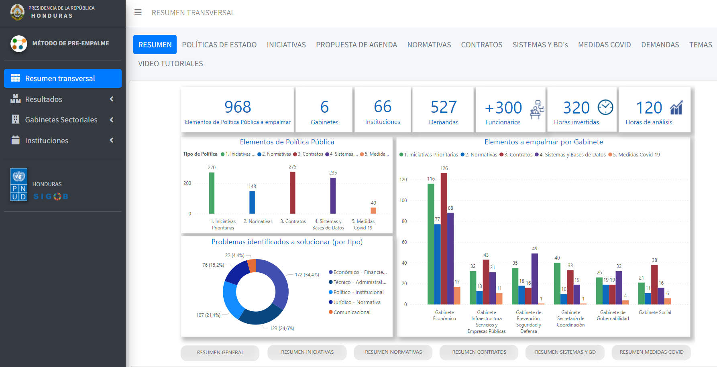Viewport: 717px width, 367px height.
Task: Click the Resultados blocks icon
Action: click(15, 99)
